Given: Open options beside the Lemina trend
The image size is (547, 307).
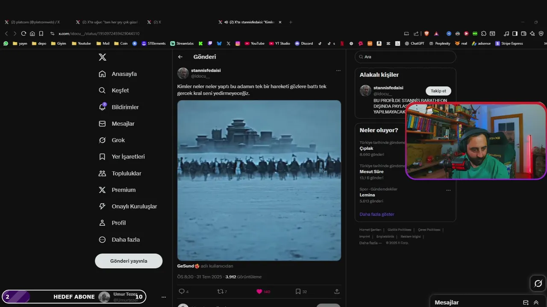Looking at the screenshot, I should pyautogui.click(x=448, y=190).
